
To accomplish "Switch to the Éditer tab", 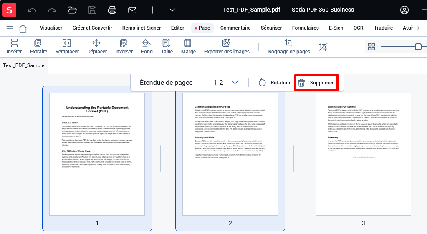I will pos(177,28).
